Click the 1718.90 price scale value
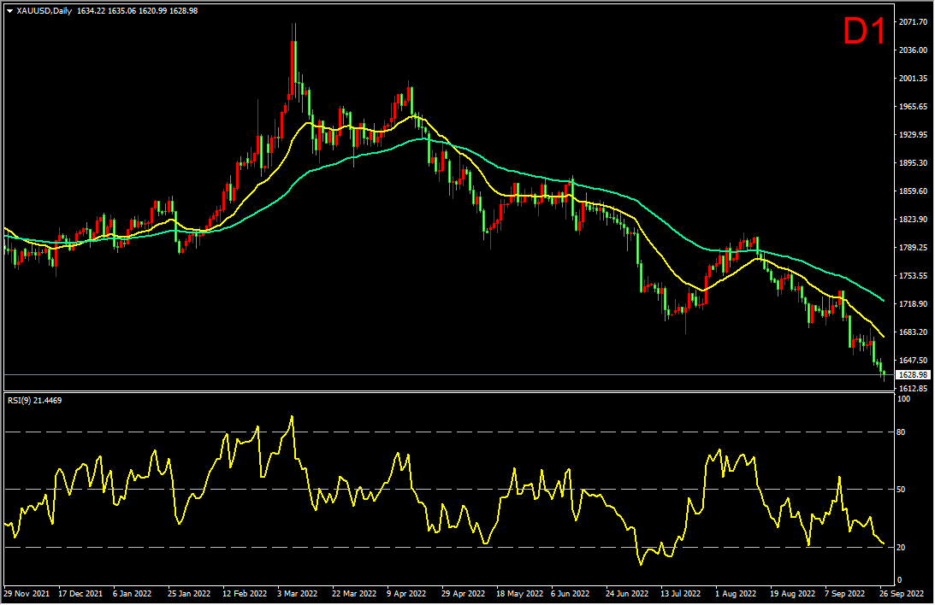 [x=913, y=303]
